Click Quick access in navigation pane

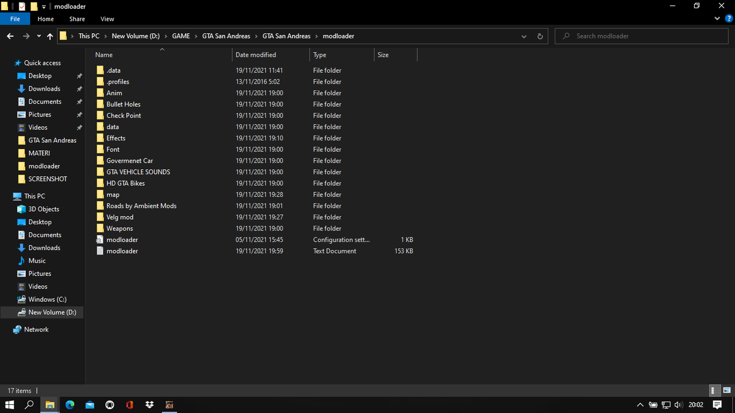pos(42,63)
